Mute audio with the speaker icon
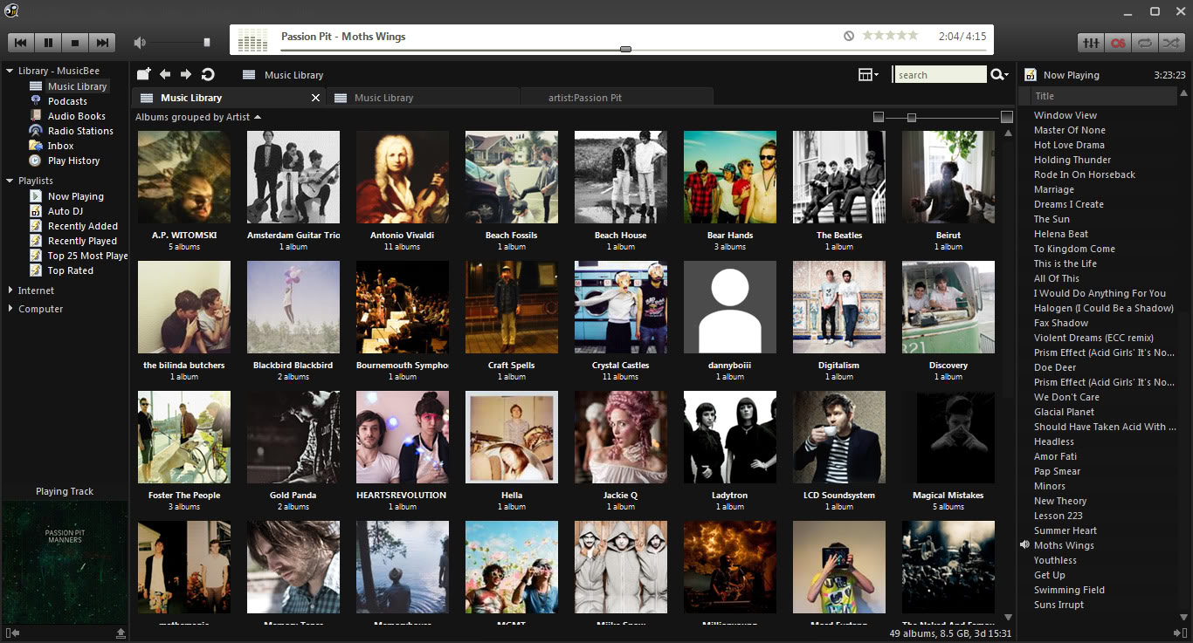The image size is (1193, 643). click(x=140, y=42)
